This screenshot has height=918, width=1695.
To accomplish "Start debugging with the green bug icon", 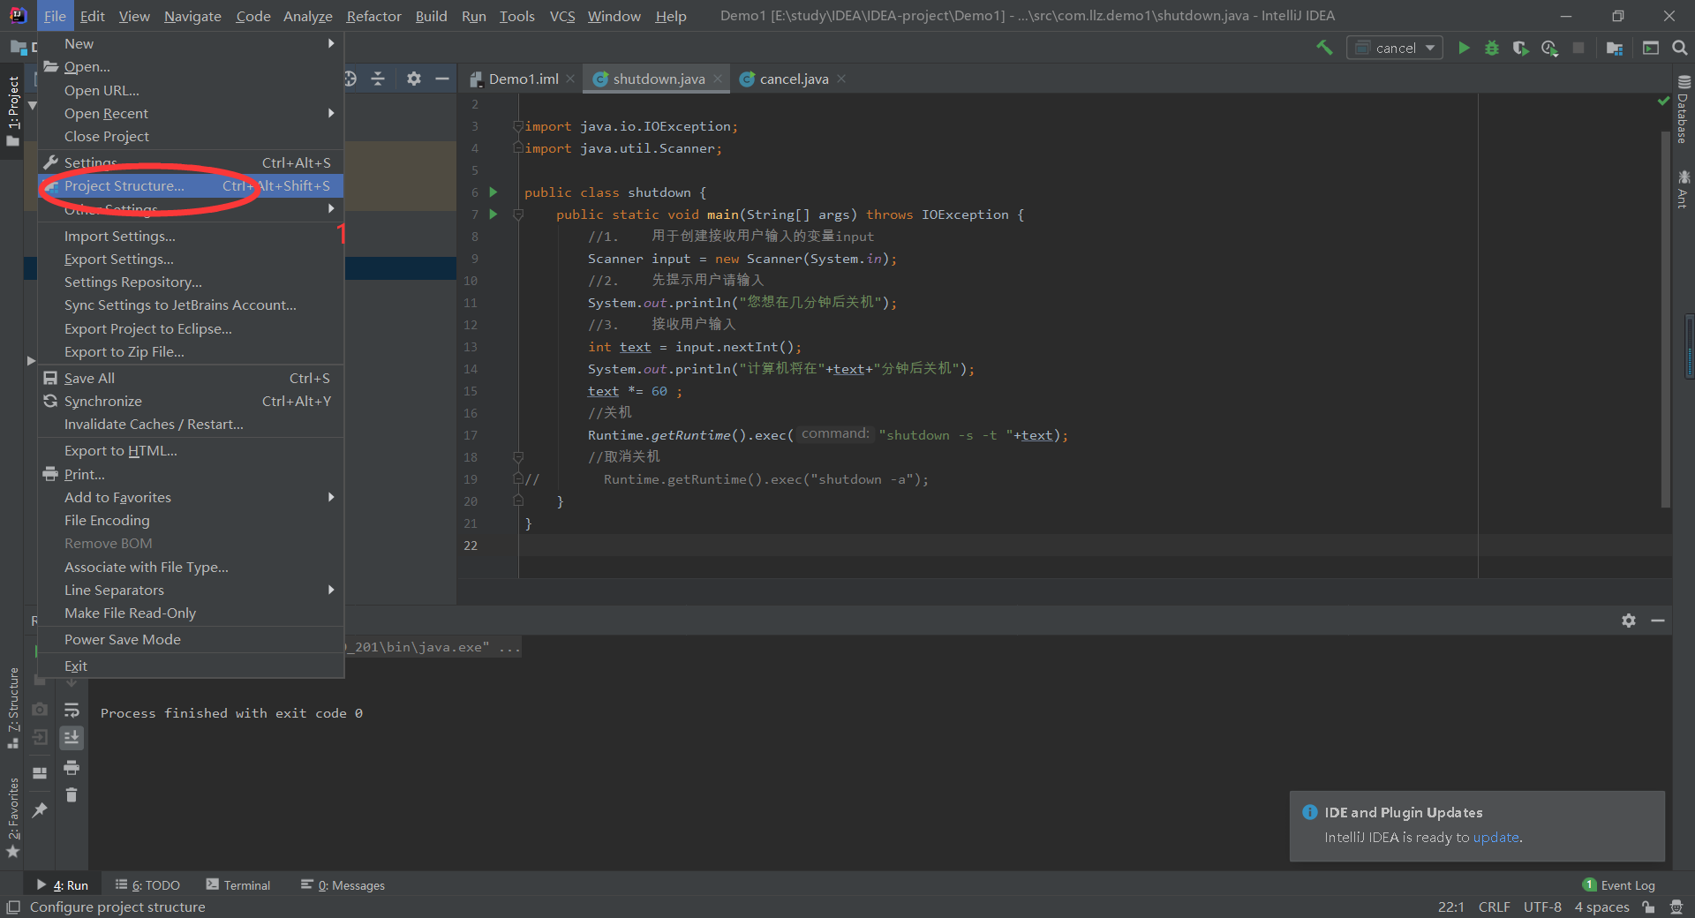I will coord(1492,48).
